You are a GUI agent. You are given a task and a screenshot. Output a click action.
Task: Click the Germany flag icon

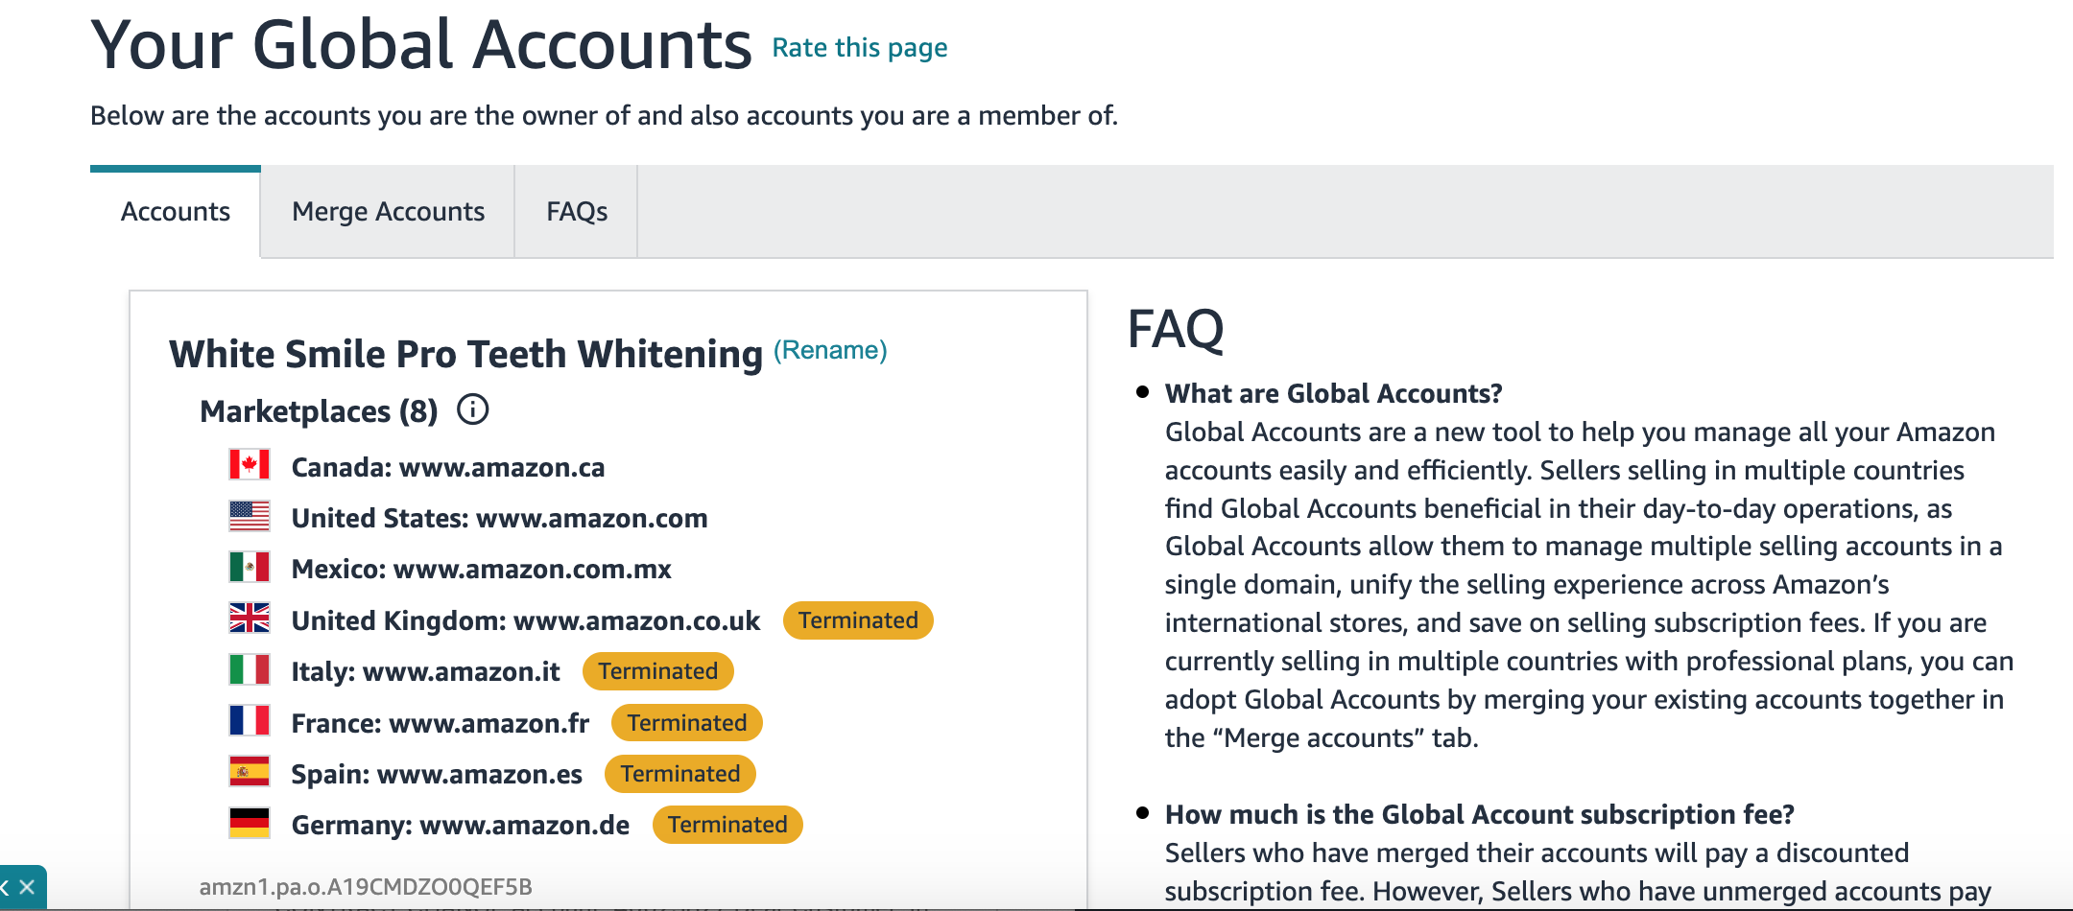click(x=250, y=823)
